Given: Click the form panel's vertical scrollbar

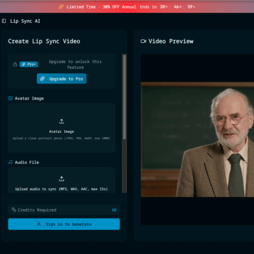Looking at the screenshot, I should click(124, 97).
